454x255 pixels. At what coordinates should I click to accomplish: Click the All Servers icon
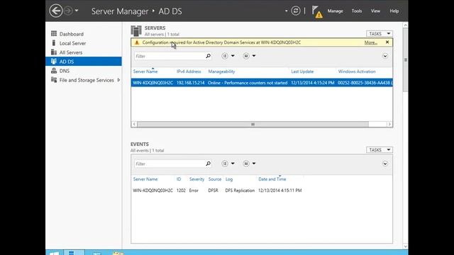click(x=54, y=52)
